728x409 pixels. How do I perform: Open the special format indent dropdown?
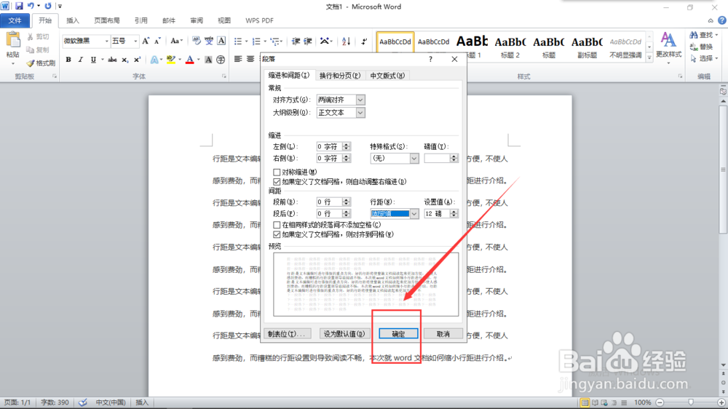point(414,159)
